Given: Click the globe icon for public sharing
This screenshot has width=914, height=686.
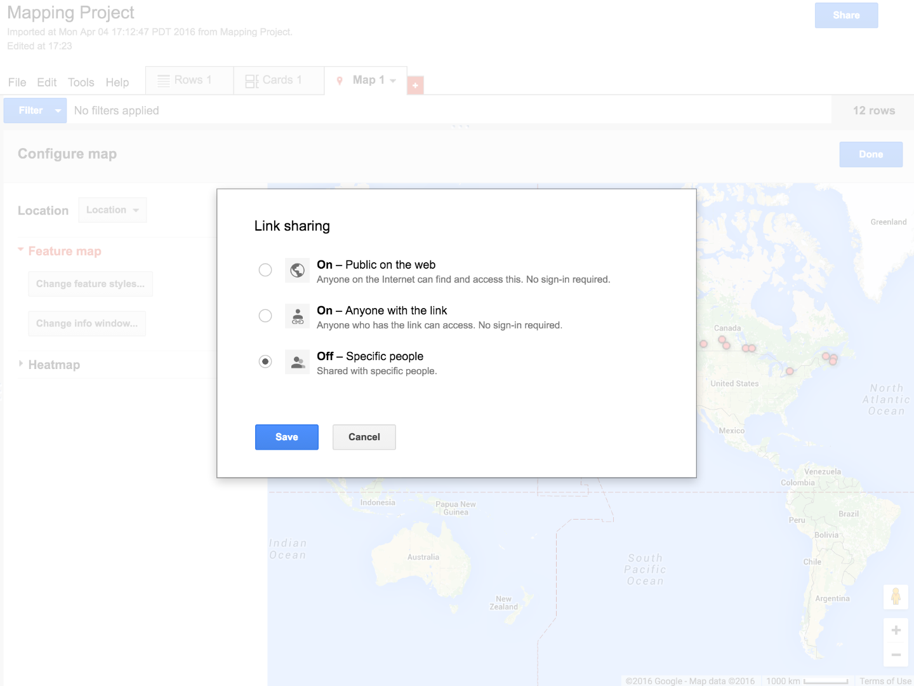Looking at the screenshot, I should coord(297,270).
